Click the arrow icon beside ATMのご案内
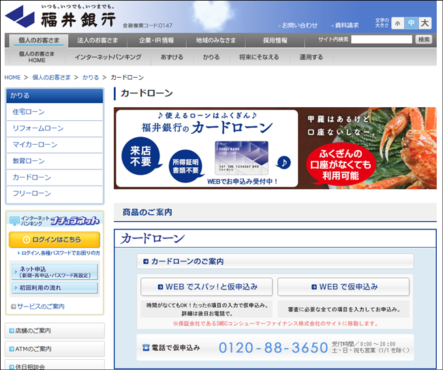This screenshot has width=443, height=370. point(12,349)
